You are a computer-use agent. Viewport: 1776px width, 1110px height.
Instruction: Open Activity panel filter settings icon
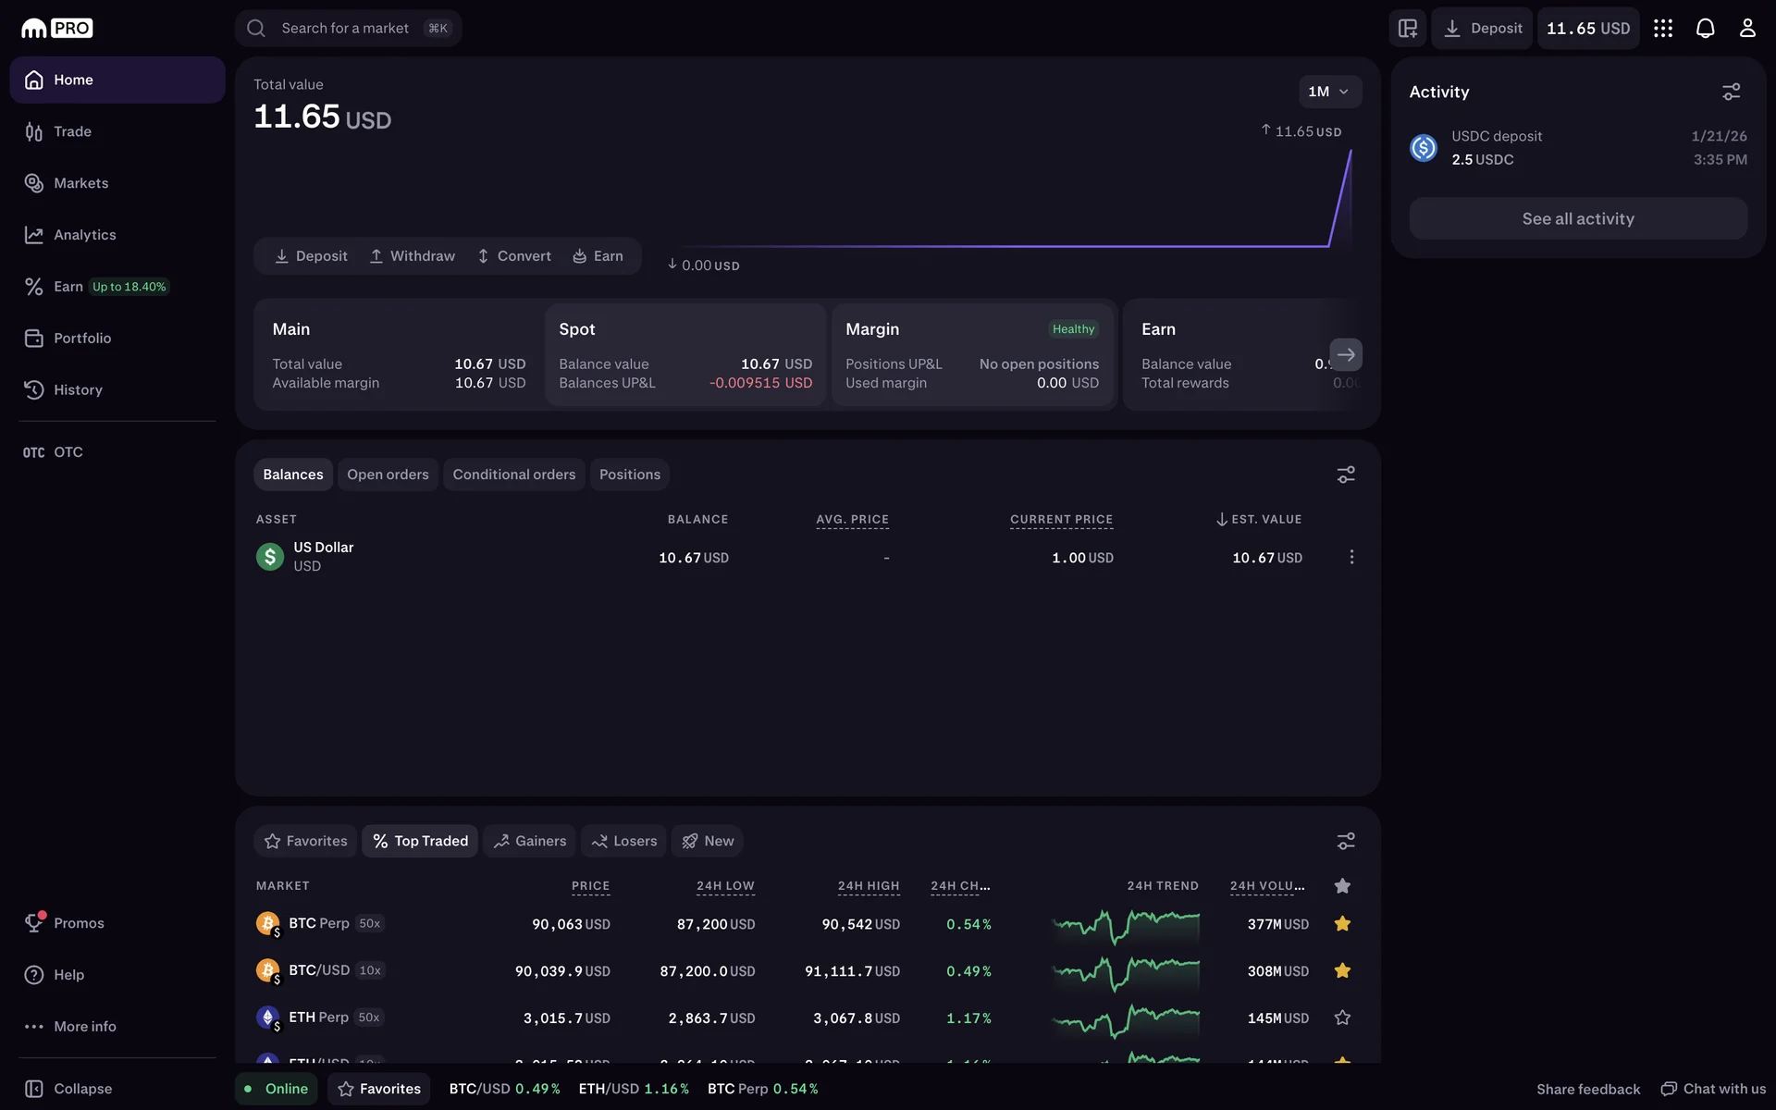click(x=1731, y=92)
